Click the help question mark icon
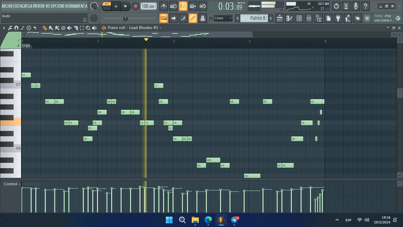Image resolution: width=403 pixels, height=227 pixels. [x=366, y=6]
